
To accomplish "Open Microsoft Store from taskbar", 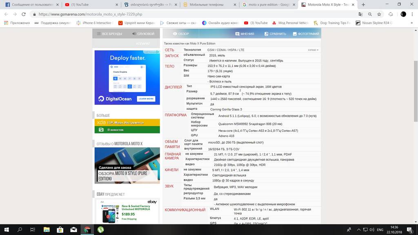I will 60,230.
